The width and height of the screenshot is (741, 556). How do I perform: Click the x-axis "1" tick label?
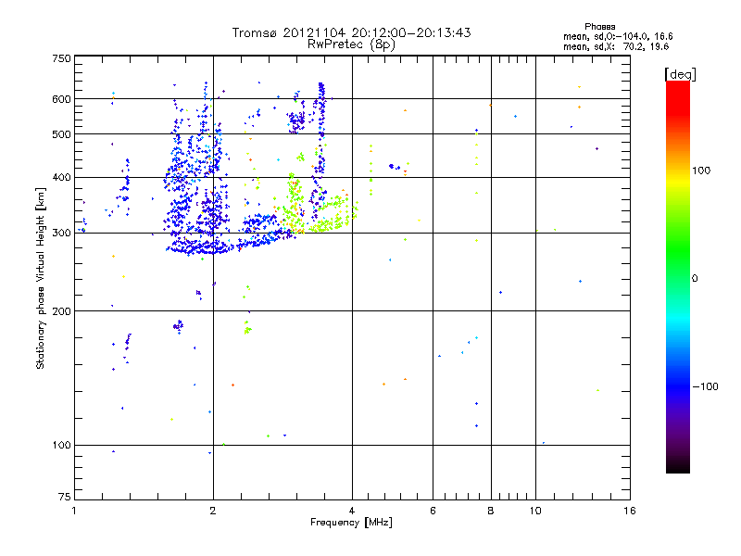click(74, 511)
